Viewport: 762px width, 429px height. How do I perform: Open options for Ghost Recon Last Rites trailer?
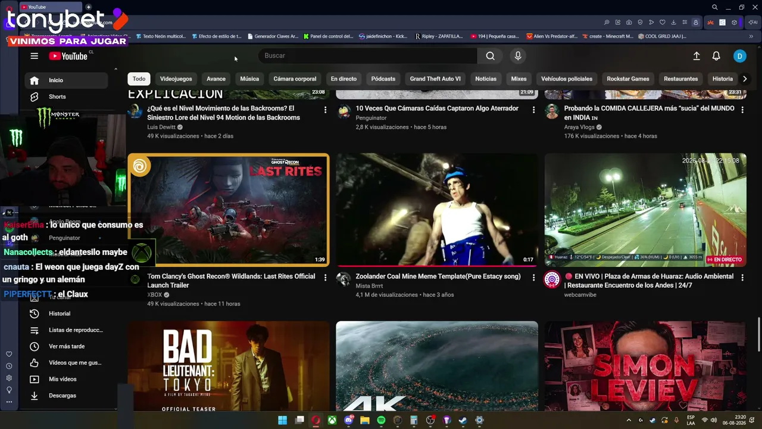pos(325,278)
